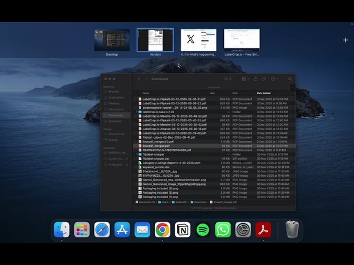Expand the fliplabel-cropper folder triangle

click(137, 154)
